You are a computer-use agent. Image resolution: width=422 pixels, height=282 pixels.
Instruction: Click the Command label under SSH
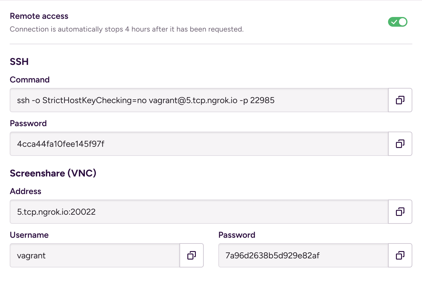click(x=30, y=80)
